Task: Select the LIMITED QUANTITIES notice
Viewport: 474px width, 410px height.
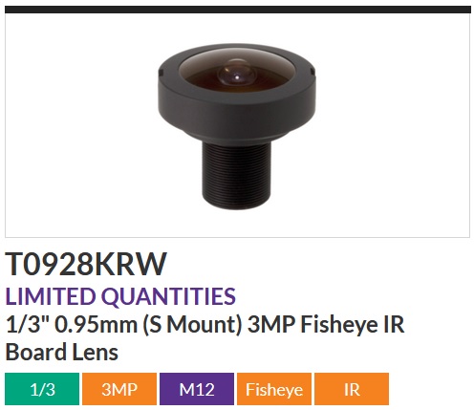Action: 120,296
